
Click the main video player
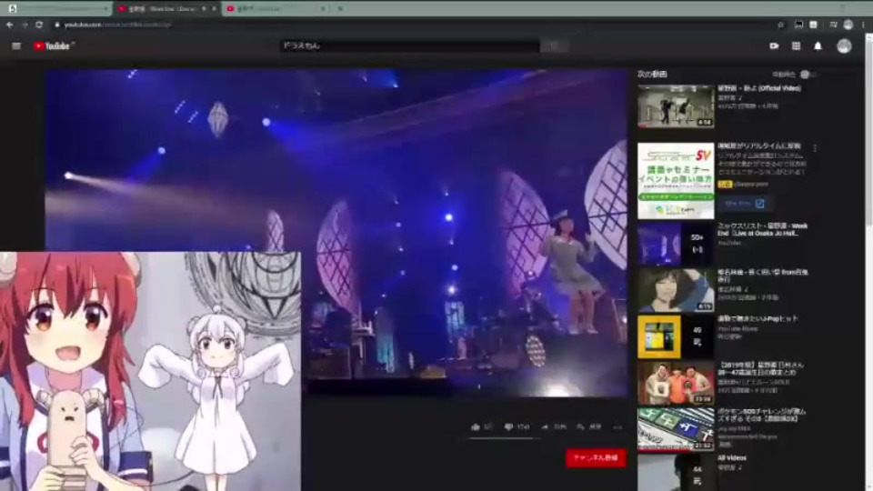point(336,233)
